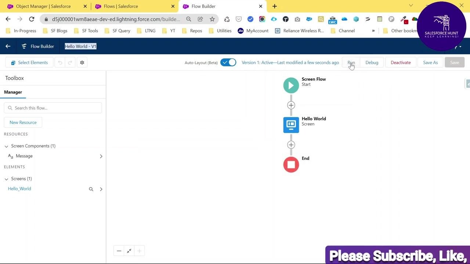Click the Flow Builder back arrow
Viewport: 470px width, 264px height.
[x=8, y=46]
